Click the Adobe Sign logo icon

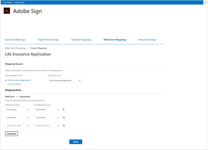click(x=7, y=11)
